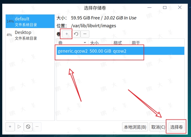Select the default storage pool
Screen dimensions: 191x137
(x=30, y=21)
